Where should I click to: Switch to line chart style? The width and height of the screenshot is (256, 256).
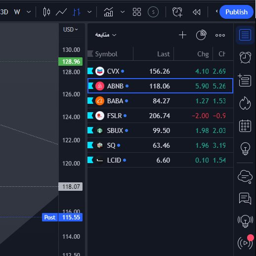[61, 12]
